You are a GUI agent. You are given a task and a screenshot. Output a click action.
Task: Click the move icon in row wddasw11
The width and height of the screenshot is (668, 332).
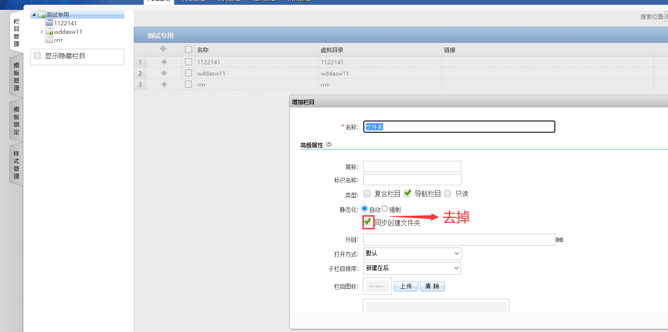[164, 73]
